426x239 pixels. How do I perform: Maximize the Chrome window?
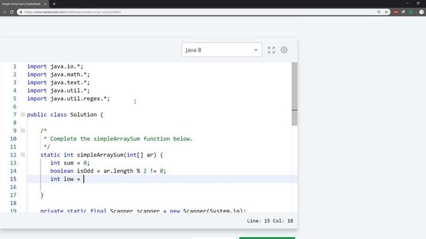(418, 3)
